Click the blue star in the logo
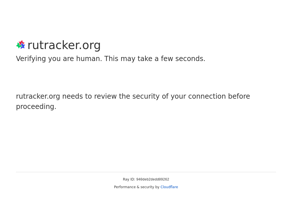The width and height of the screenshot is (292, 219). (23, 46)
